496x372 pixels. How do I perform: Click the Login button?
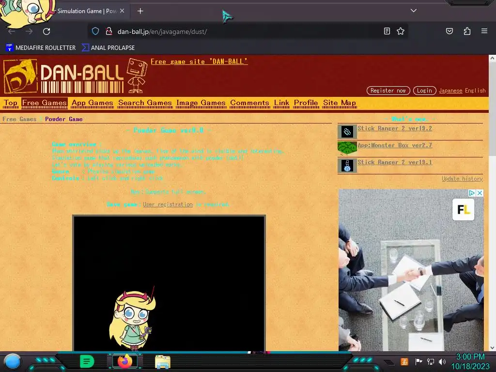point(424,91)
